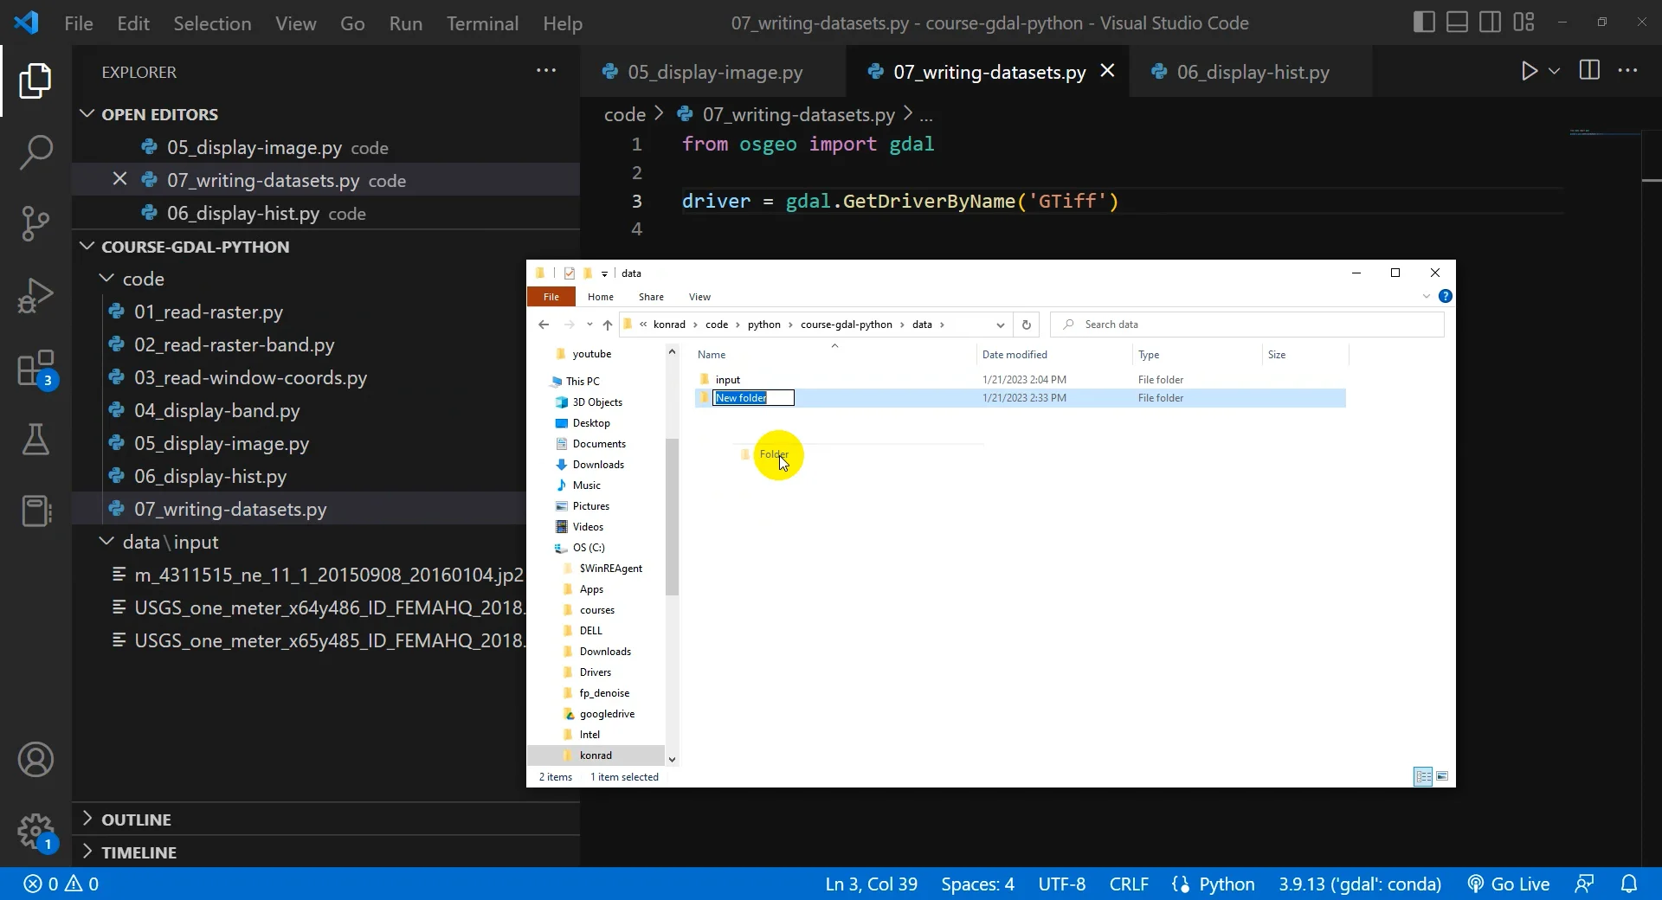Open the run button dropdown arrow
The height and width of the screenshot is (900, 1662).
[x=1554, y=71]
